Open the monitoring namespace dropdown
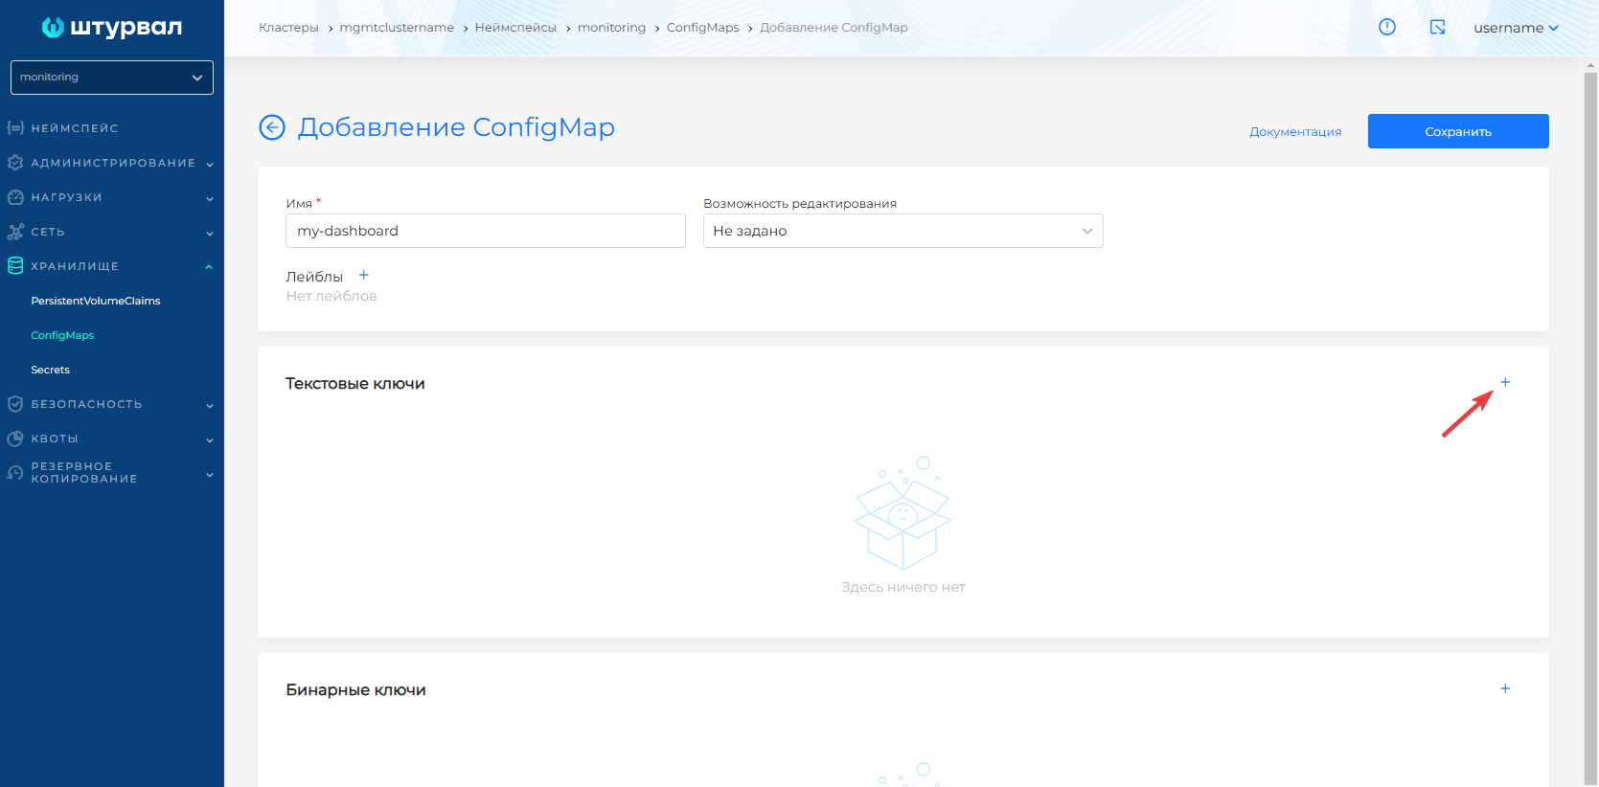The width and height of the screenshot is (1599, 787). point(112,78)
